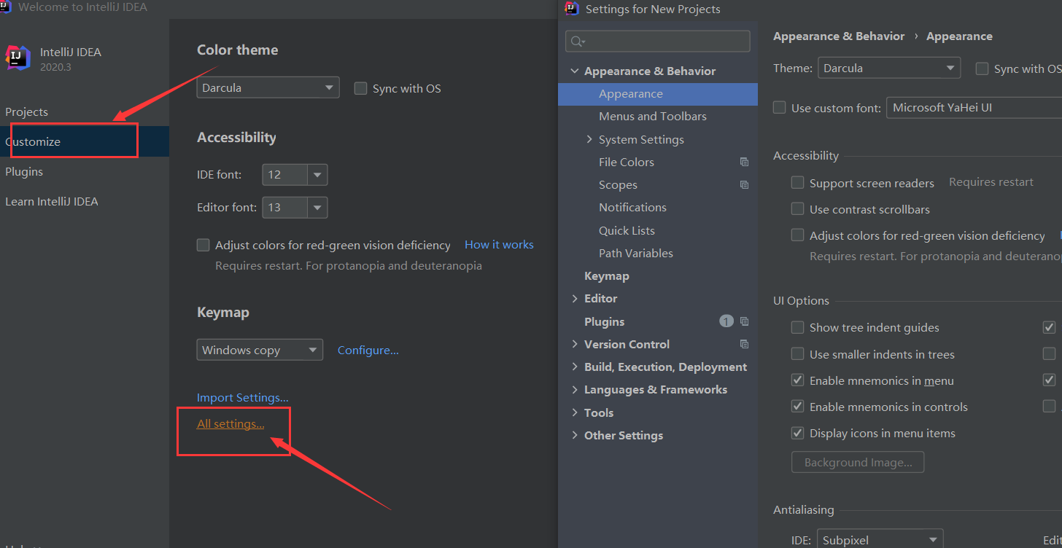Click the All settings... link
The width and height of the screenshot is (1062, 548).
[230, 424]
